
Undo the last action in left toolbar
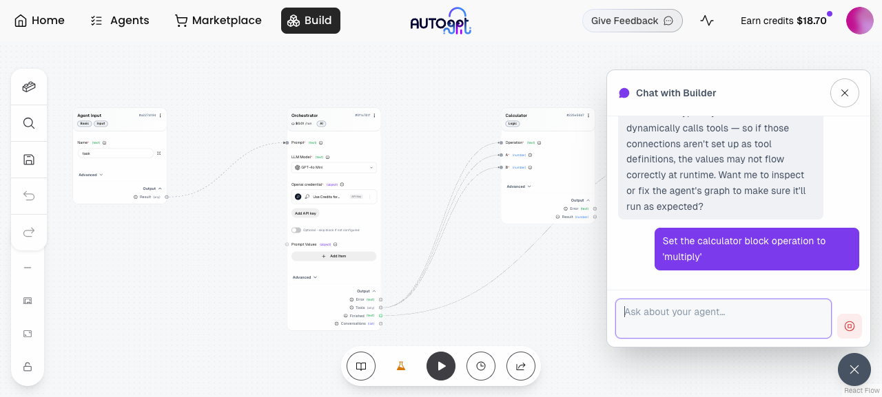tap(29, 196)
